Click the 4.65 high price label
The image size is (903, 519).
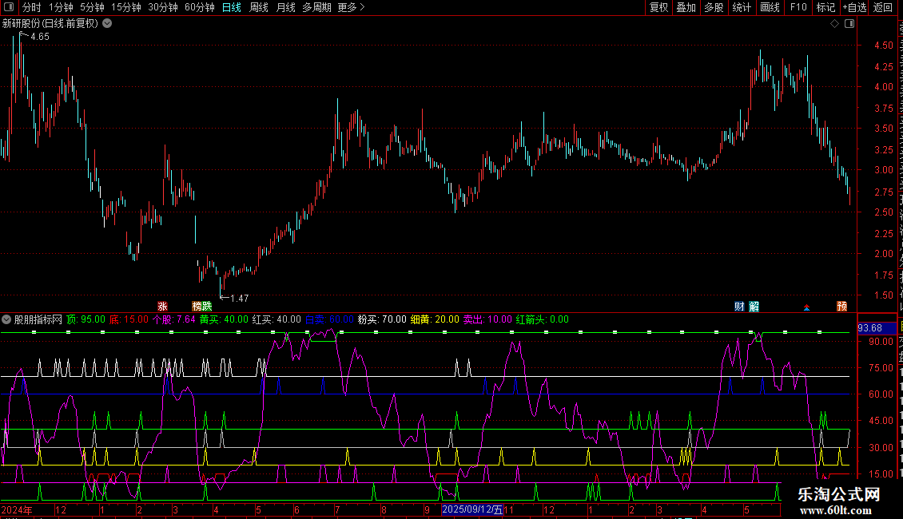(40, 37)
